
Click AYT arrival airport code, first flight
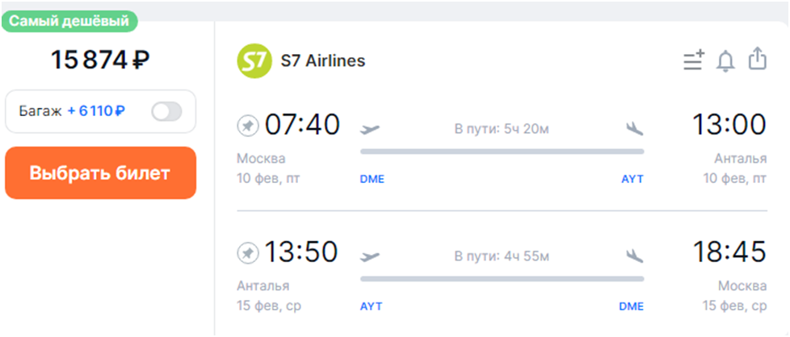click(632, 179)
